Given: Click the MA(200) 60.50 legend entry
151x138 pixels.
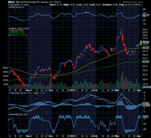Looking at the screenshot, I should [x=18, y=33].
